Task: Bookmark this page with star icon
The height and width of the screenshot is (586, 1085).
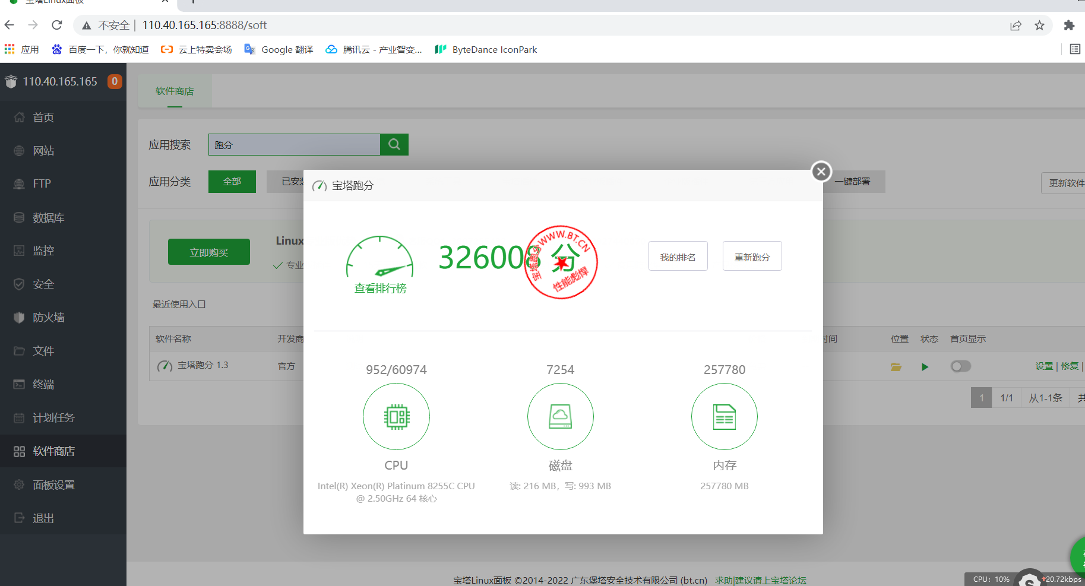Action: pyautogui.click(x=1039, y=26)
